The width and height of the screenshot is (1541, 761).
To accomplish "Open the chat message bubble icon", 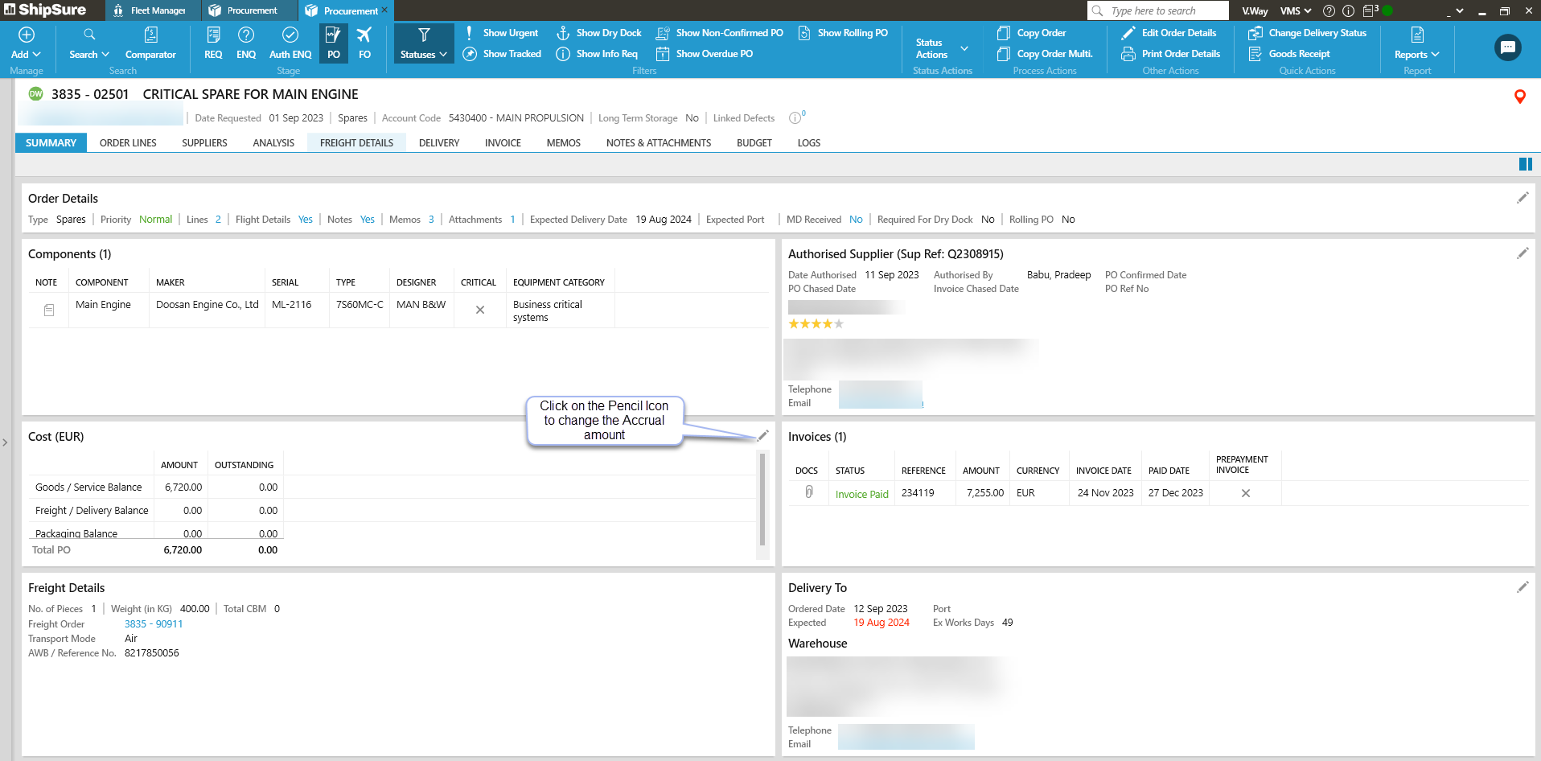I will pyautogui.click(x=1507, y=47).
